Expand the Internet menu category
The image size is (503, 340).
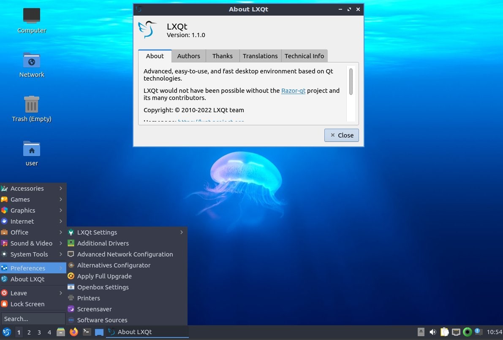pos(33,221)
